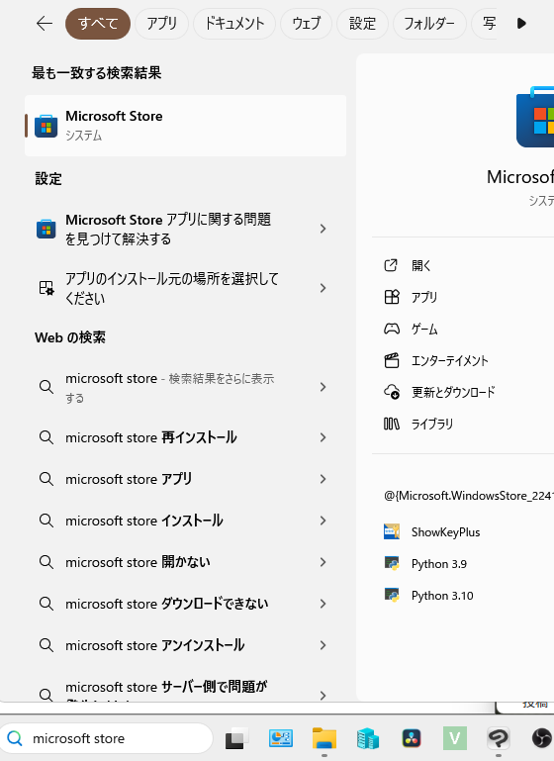Open Python 3.10 from the recent list

pos(442,596)
